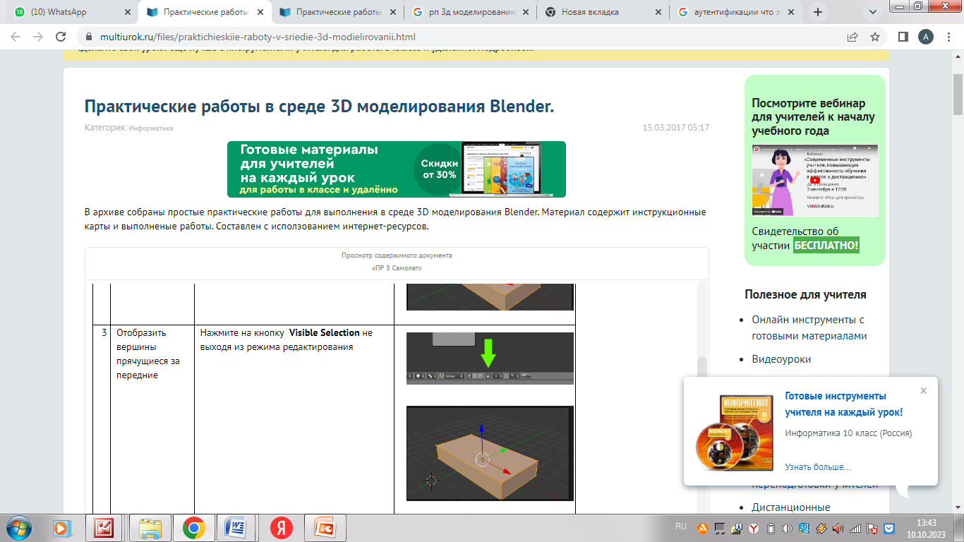
Task: Click the Узнать больше... link
Action: 817,467
